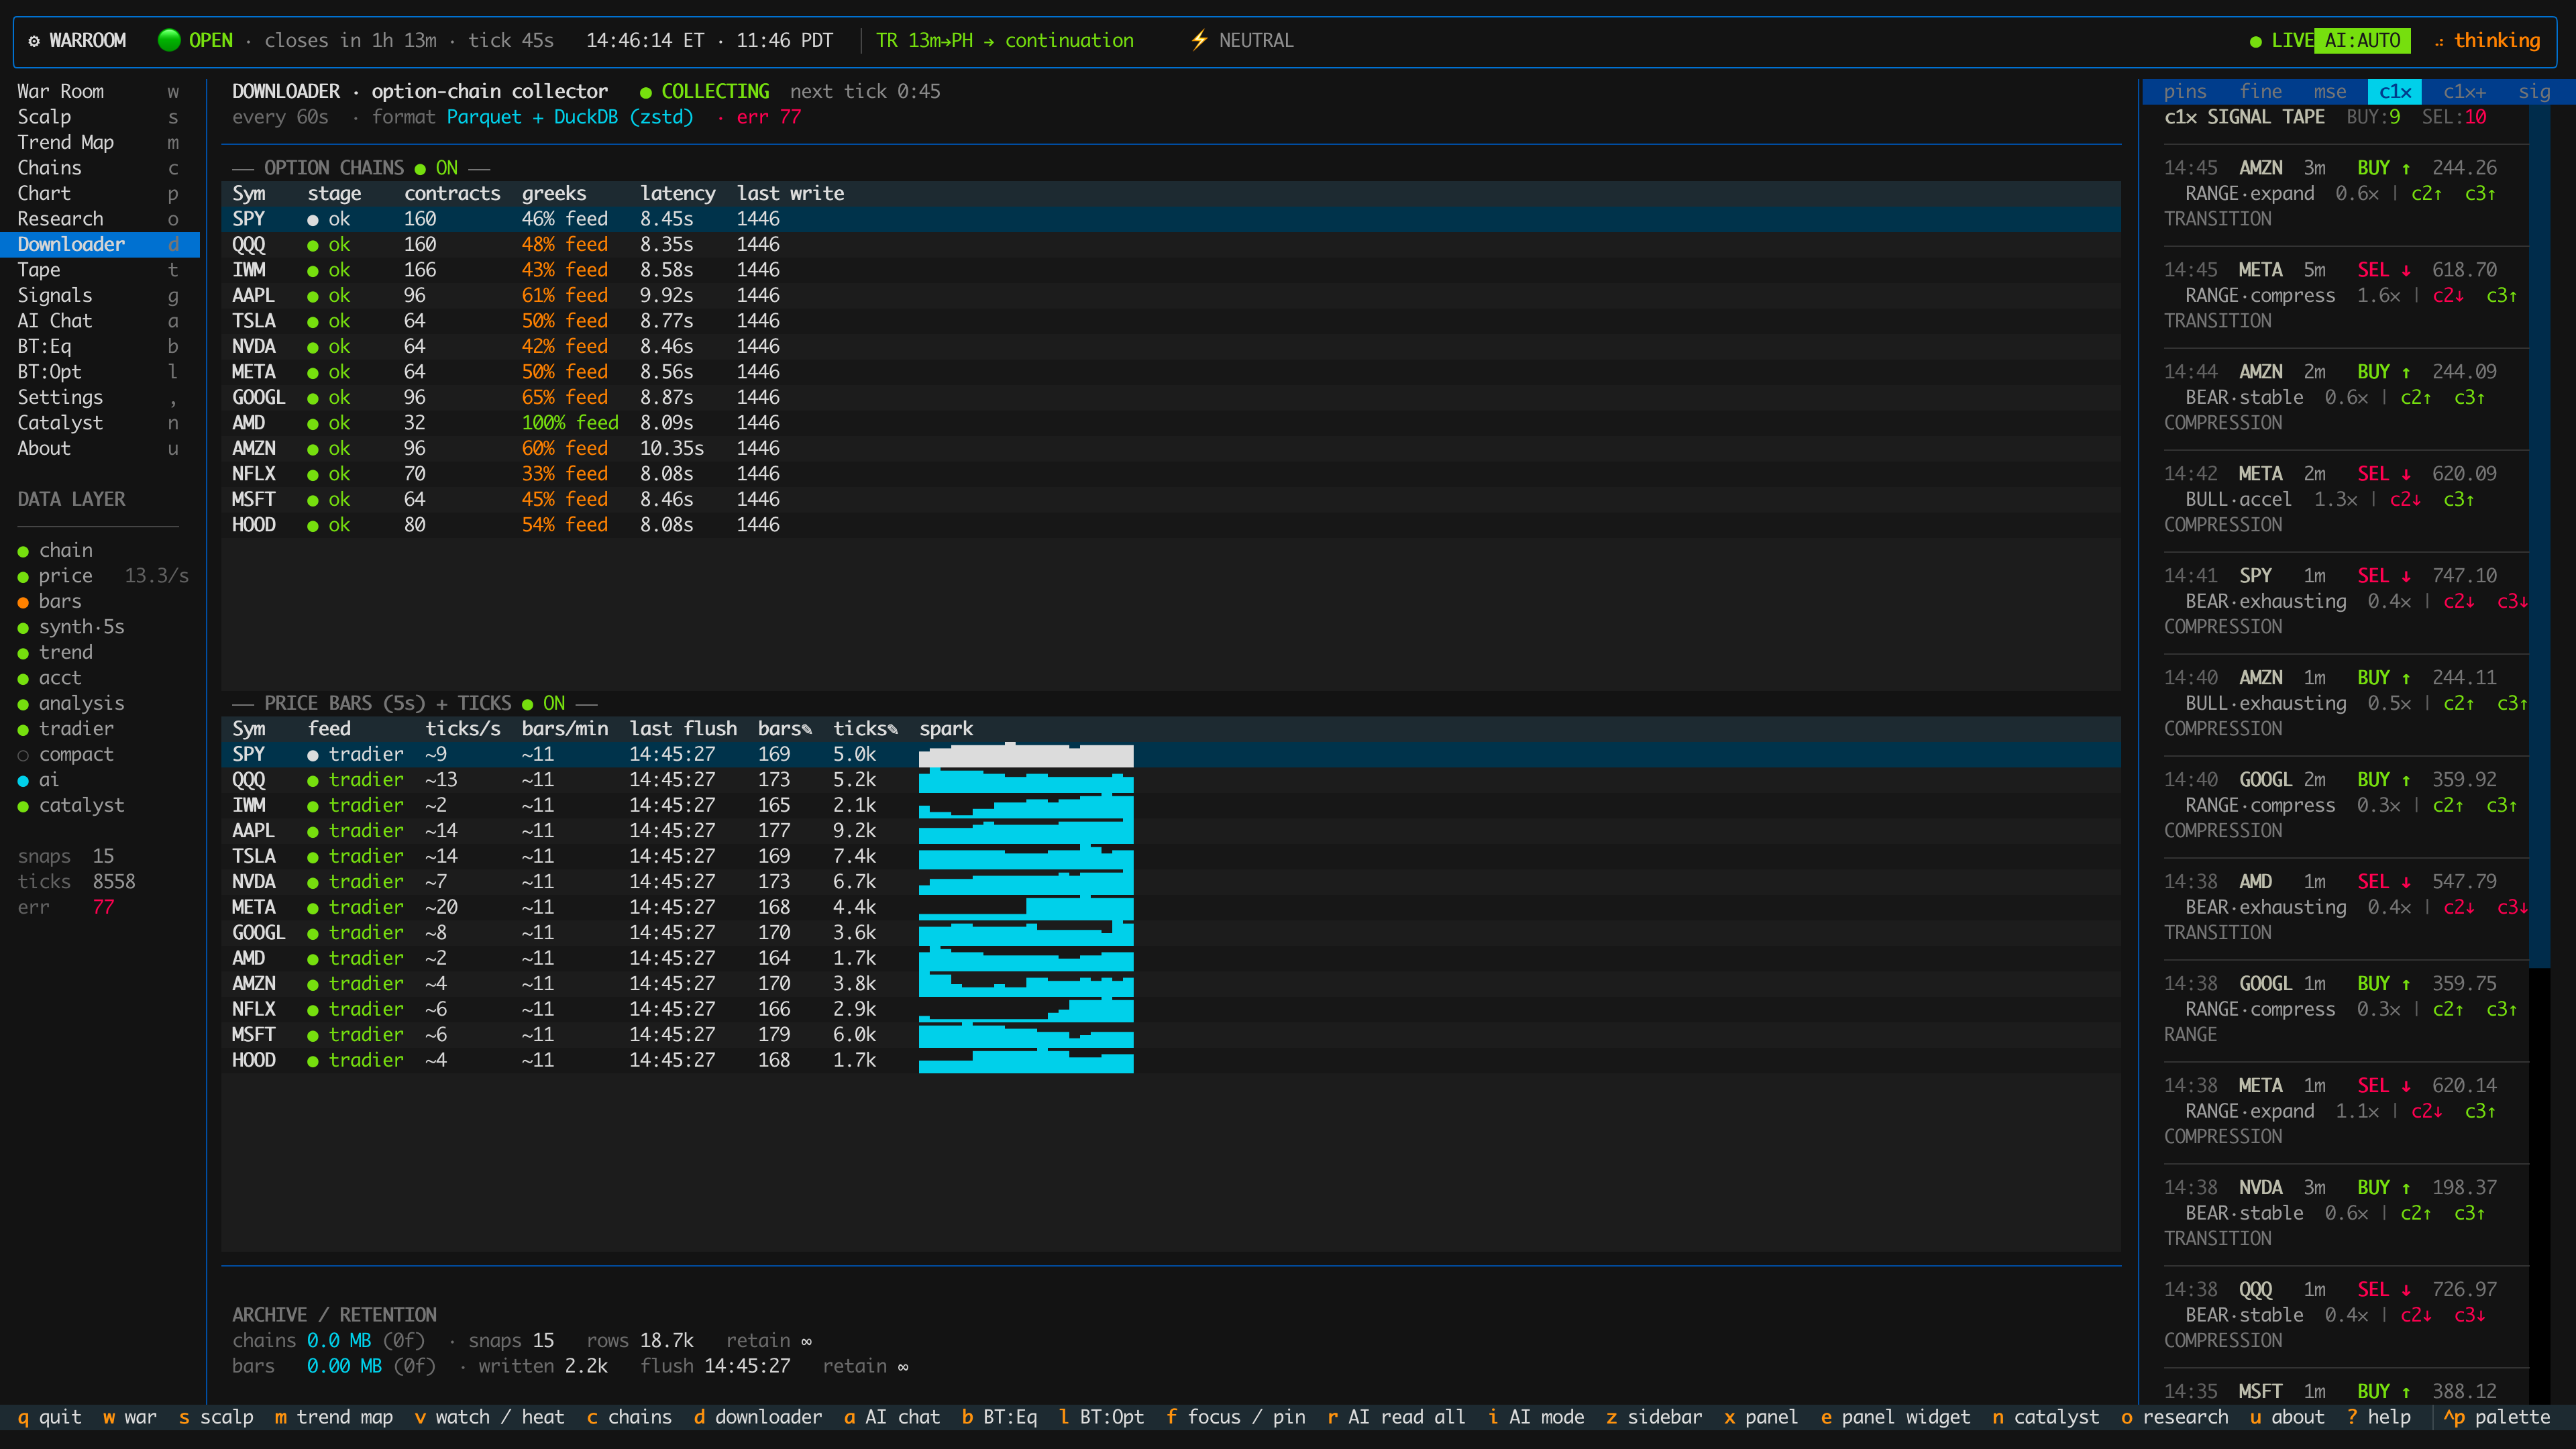Click the green LIVE indicator dot
The width and height of the screenshot is (2576, 1449).
[2255, 41]
